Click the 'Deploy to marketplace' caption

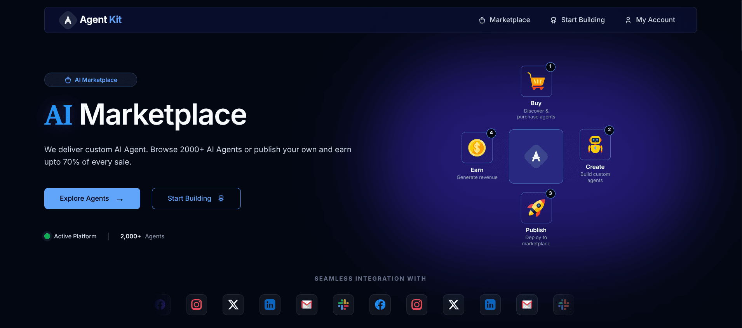(x=536, y=241)
